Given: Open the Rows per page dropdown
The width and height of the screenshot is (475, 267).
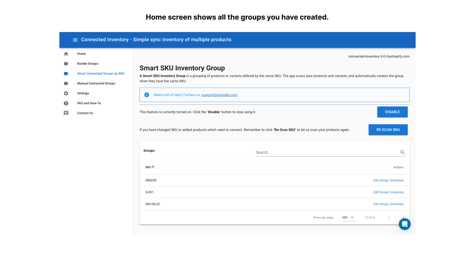Looking at the screenshot, I should point(348,217).
